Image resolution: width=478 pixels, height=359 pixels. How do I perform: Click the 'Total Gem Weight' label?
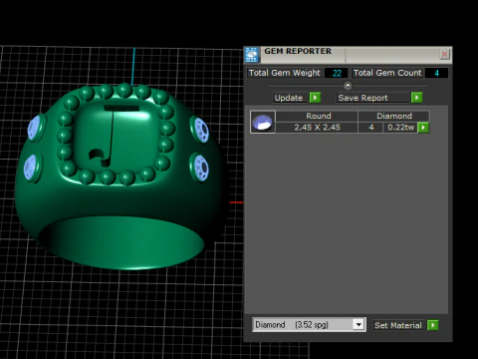285,73
